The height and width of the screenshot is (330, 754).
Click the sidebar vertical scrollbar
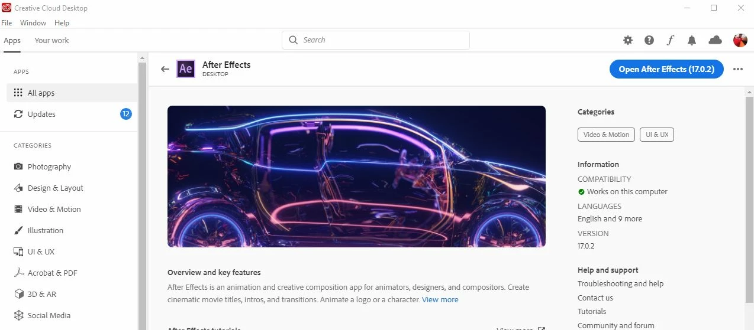pos(142,195)
